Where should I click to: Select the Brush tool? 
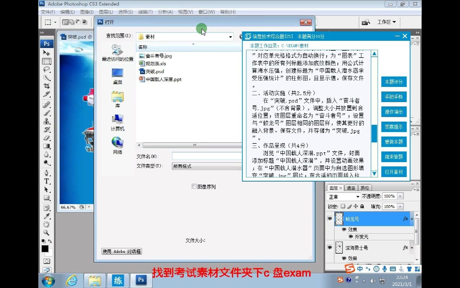(47, 113)
